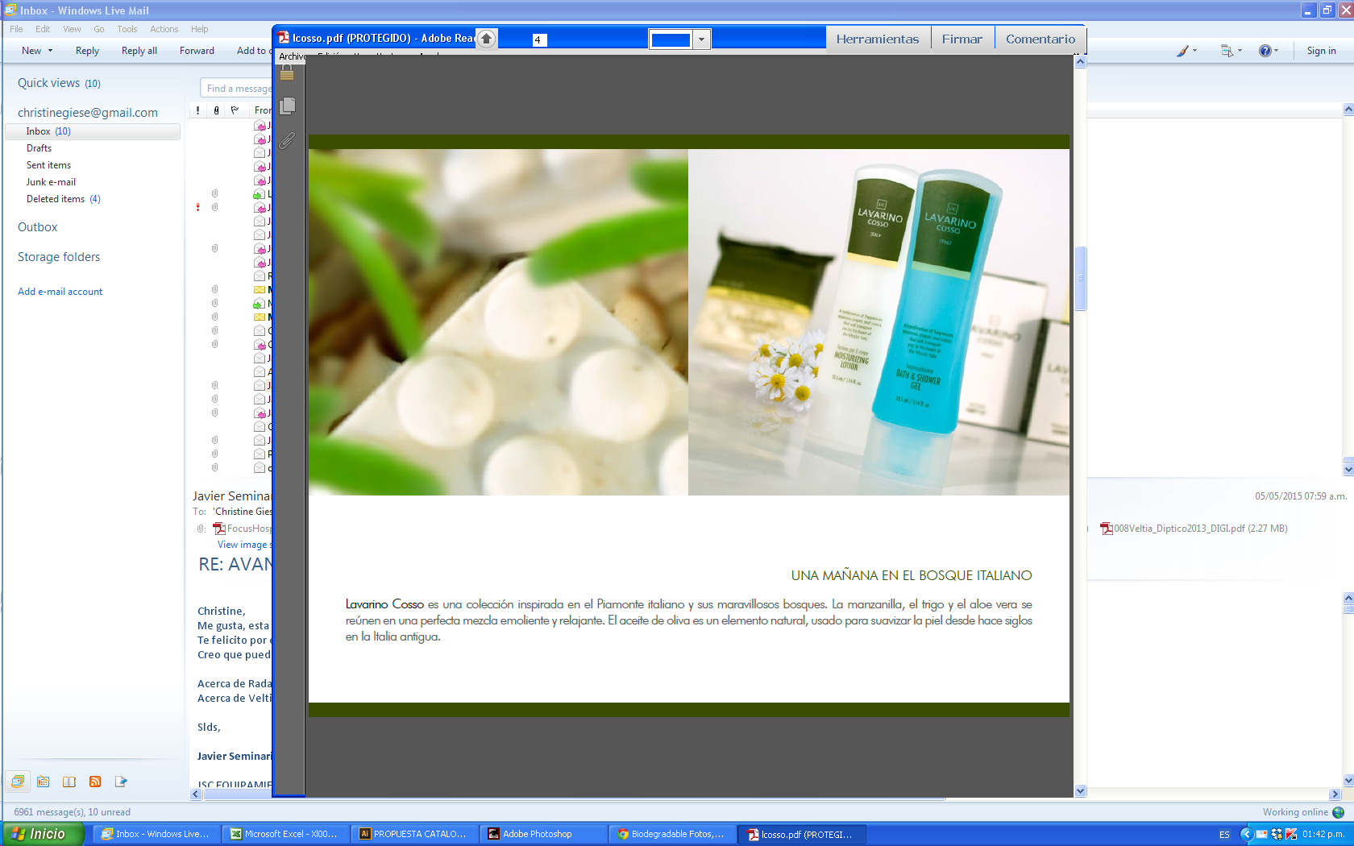Open the zoom level dropdown arrow in Adobe Reader
Viewport: 1354px width, 846px height.
pos(701,39)
